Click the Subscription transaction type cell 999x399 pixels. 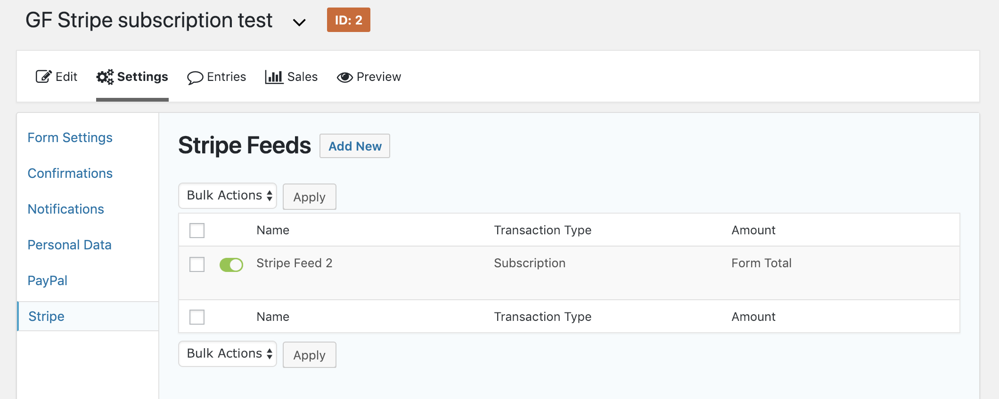[530, 263]
